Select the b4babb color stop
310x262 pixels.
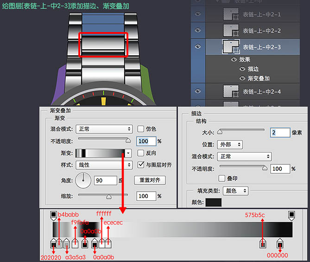pos(59,243)
